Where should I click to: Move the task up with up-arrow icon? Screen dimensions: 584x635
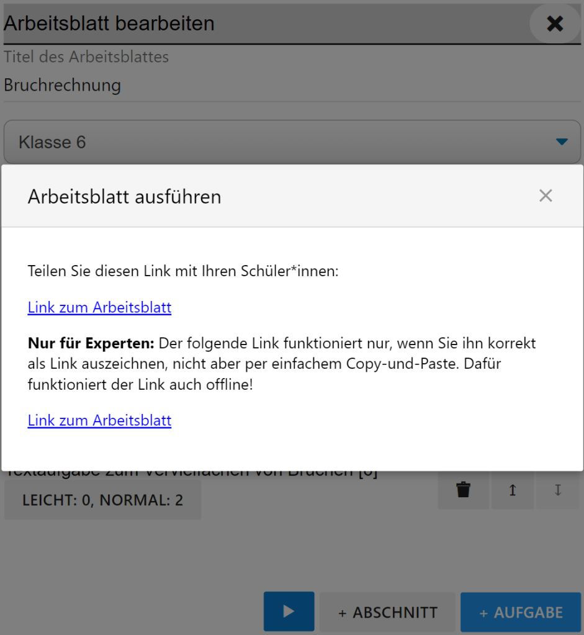tap(513, 490)
